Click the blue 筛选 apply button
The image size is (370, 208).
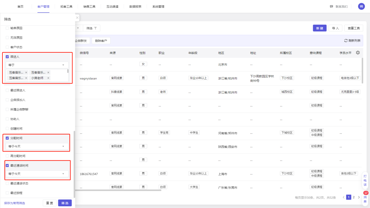pyautogui.click(x=65, y=203)
